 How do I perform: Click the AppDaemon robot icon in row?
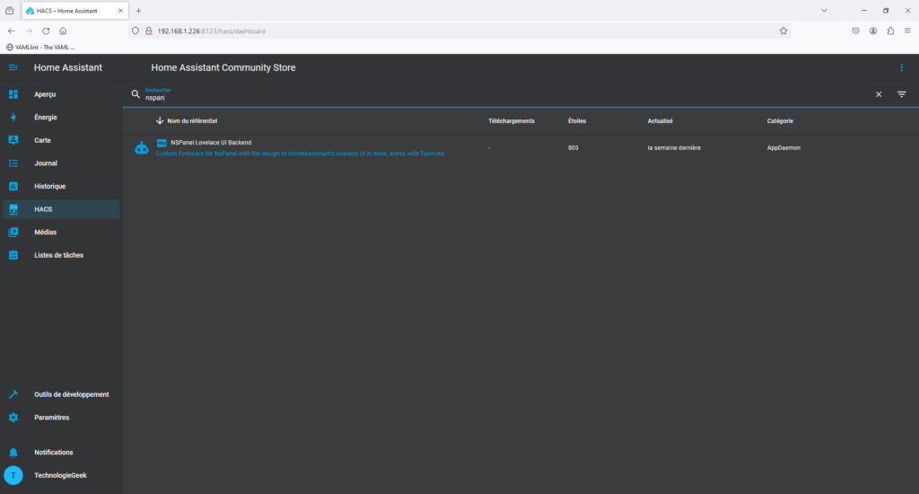click(141, 148)
